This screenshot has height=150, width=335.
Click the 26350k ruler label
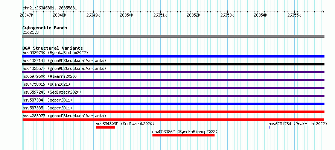(127, 15)
